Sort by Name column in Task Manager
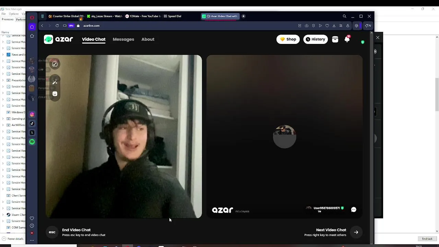 [x=5, y=32]
